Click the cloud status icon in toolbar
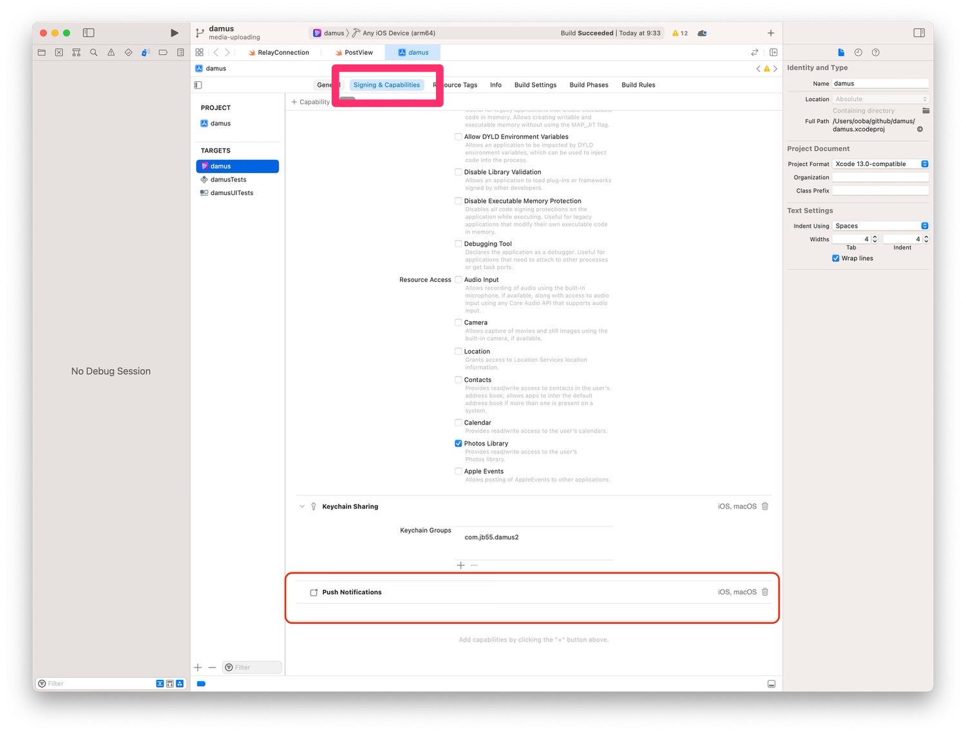Image resolution: width=966 pixels, height=734 pixels. pyautogui.click(x=703, y=33)
